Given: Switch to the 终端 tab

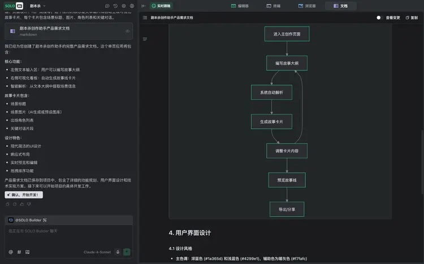Looking at the screenshot, I should 273,6.
